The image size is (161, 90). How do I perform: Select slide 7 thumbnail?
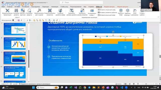pos(15,29)
